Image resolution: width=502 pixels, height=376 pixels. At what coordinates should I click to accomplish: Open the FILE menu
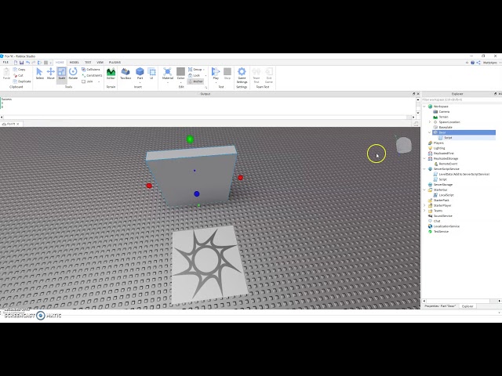5,63
